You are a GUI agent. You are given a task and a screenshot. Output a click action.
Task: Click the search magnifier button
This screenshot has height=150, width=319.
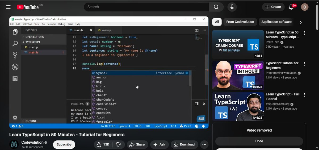coord(216,7)
